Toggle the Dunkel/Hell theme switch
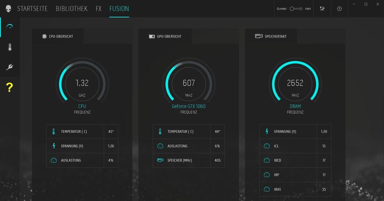384x201 pixels. tap(296, 9)
